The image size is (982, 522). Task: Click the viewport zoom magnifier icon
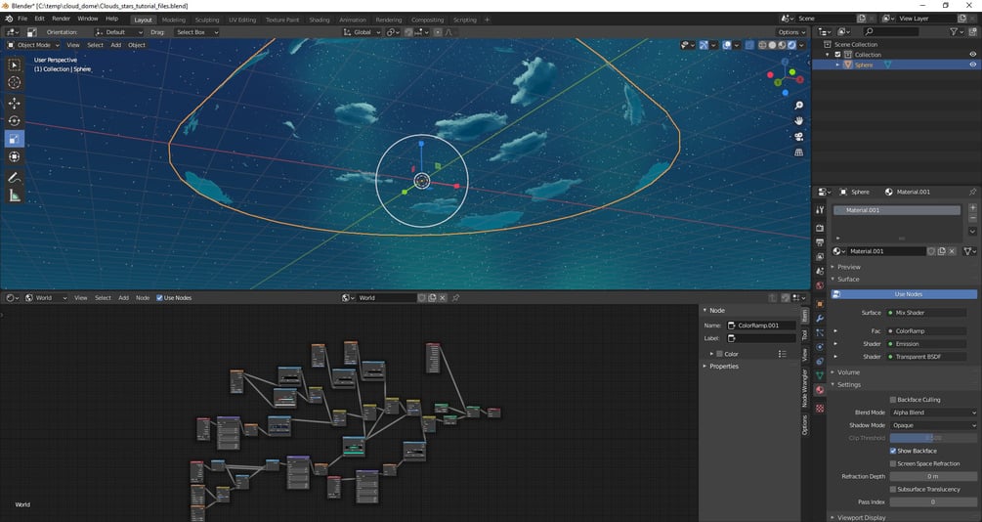[798, 106]
